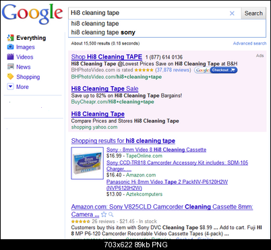Click 'Save up to 82%' ad description
271x250 pixels.
click(x=127, y=96)
